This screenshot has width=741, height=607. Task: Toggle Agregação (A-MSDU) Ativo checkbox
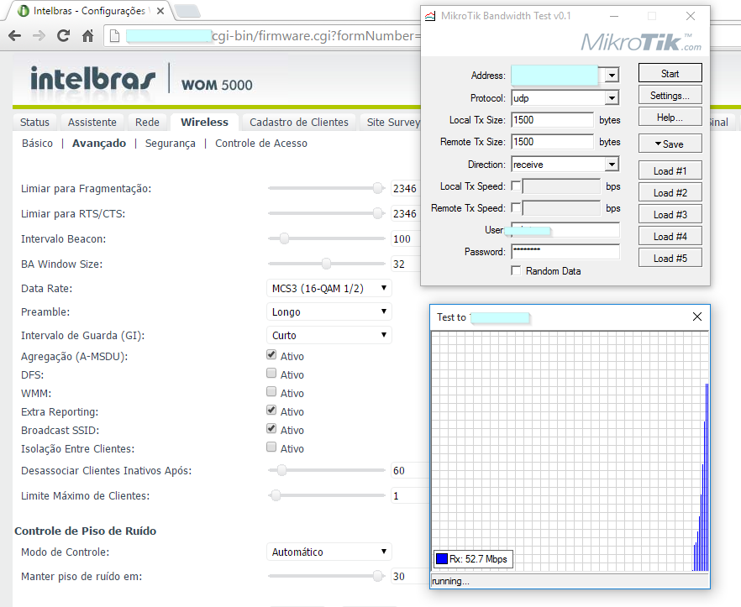point(271,355)
